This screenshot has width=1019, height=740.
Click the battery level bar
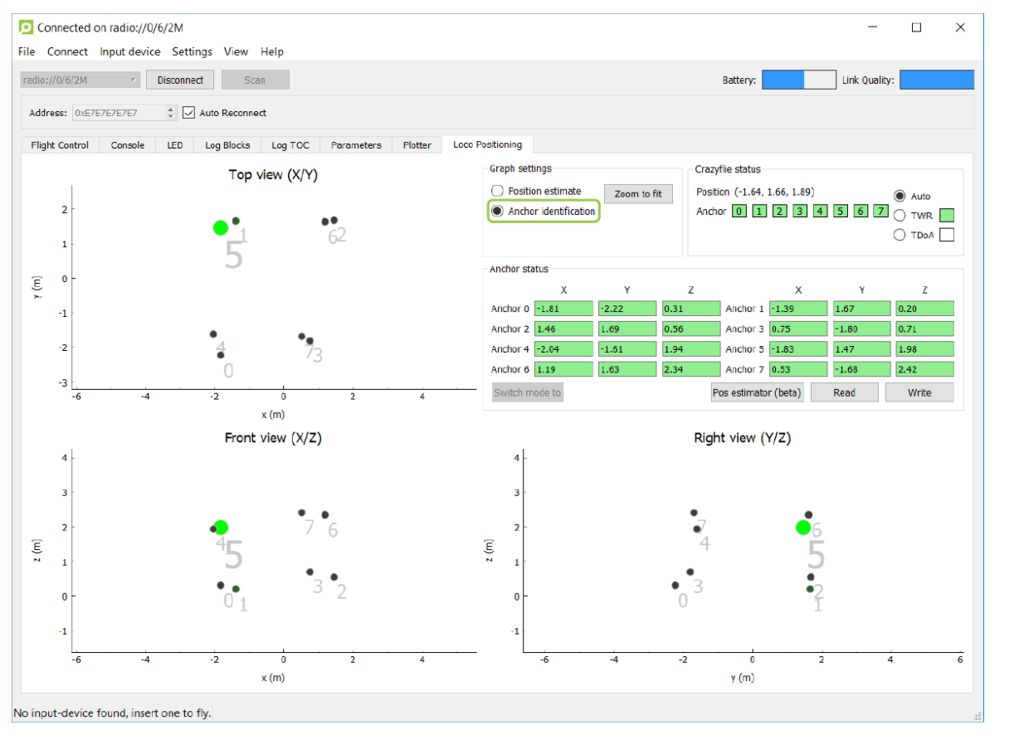[799, 80]
